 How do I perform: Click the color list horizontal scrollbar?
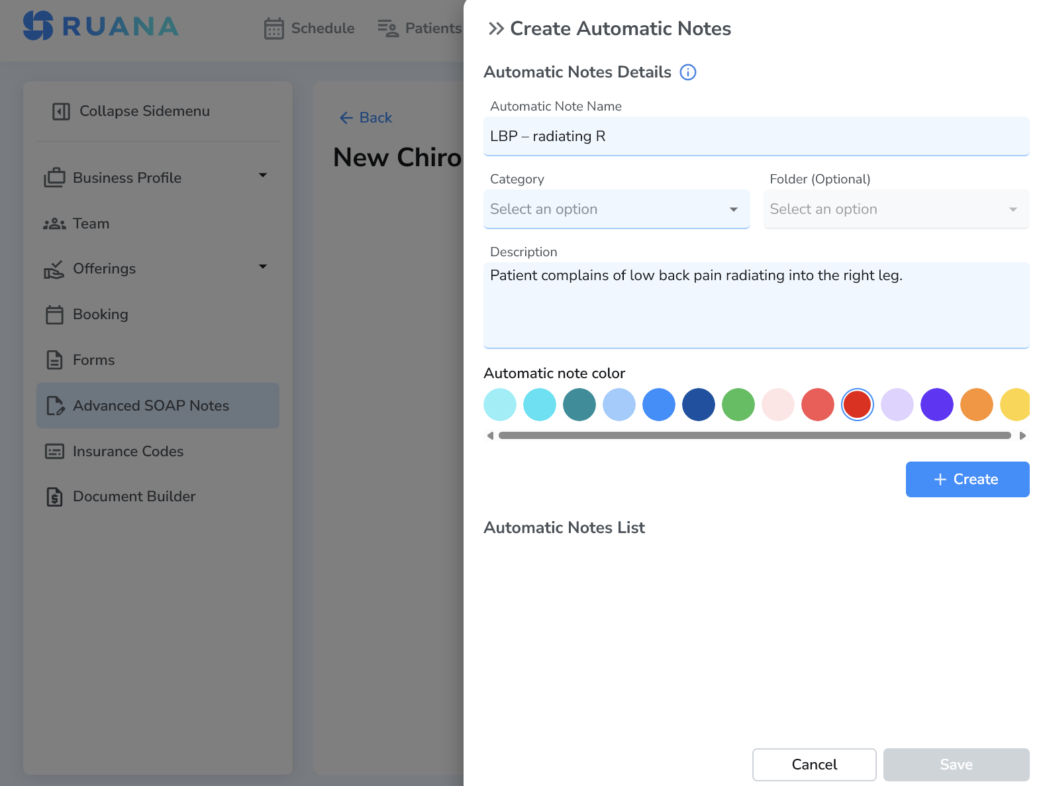[755, 436]
